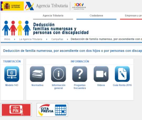Click the XXV Aniversario logo

pyautogui.click(x=79, y=6)
